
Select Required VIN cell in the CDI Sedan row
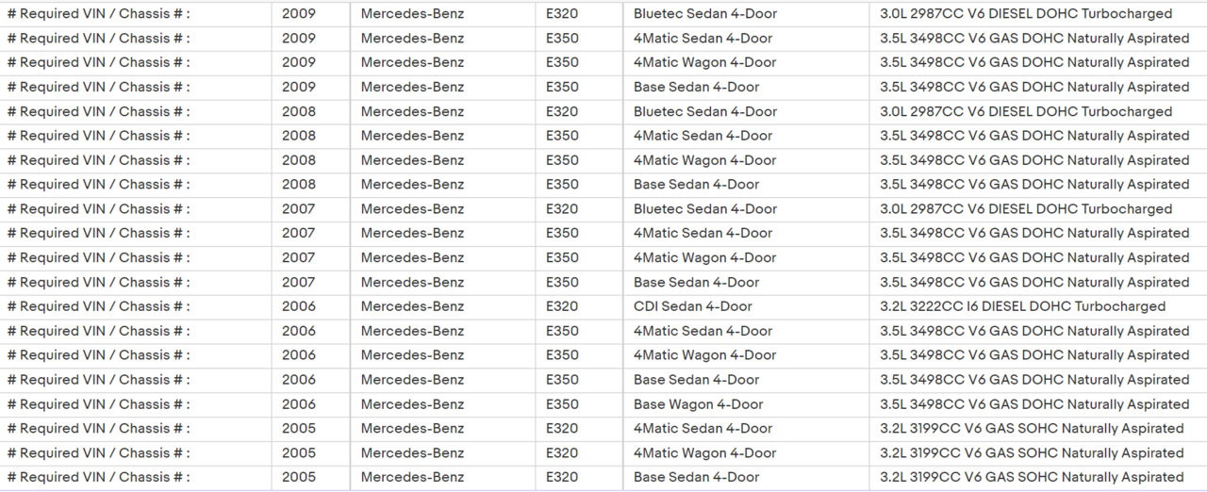tap(98, 306)
